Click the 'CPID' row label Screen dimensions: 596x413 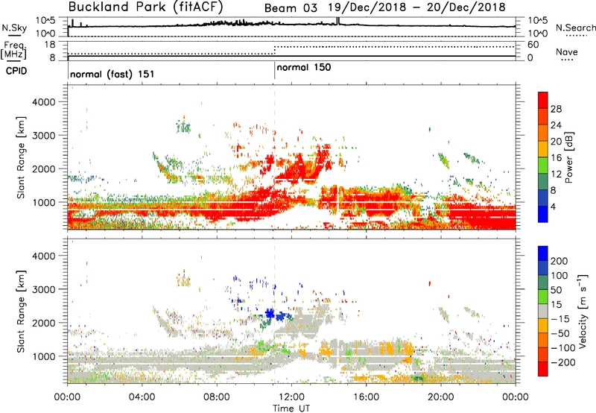coord(16,71)
